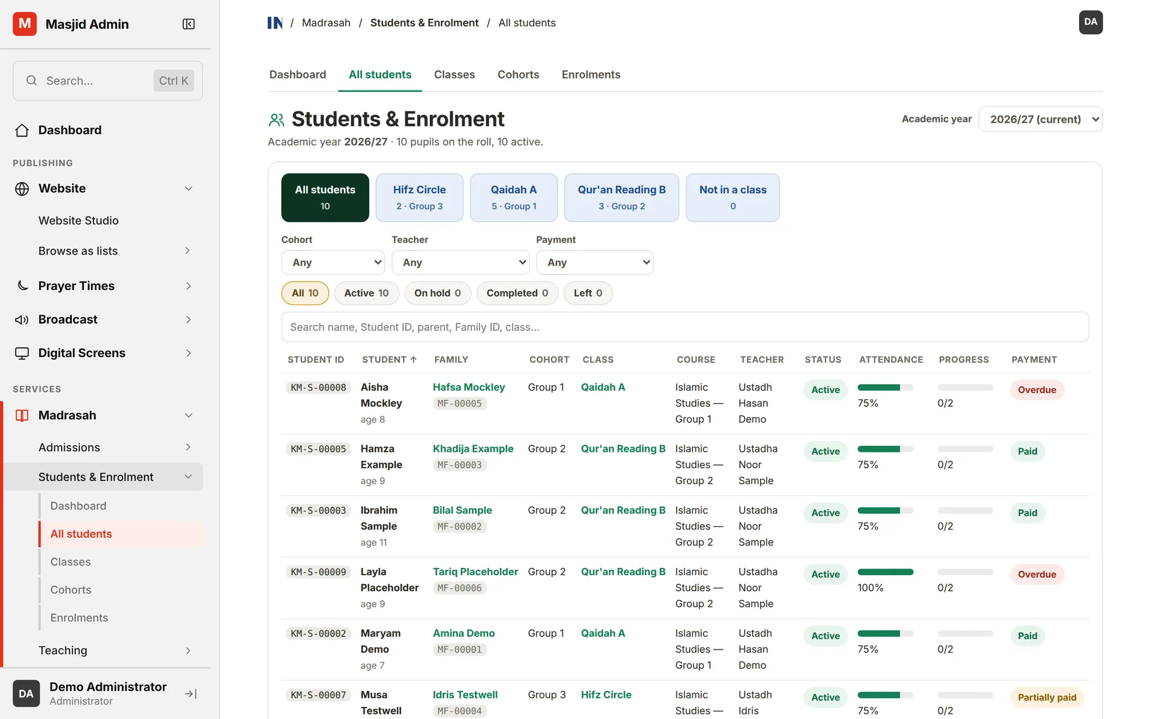
Task: Click the search magnifier icon in sidebar
Action: 32,80
